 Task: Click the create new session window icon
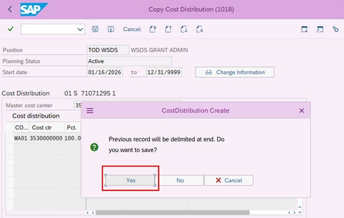304,29
